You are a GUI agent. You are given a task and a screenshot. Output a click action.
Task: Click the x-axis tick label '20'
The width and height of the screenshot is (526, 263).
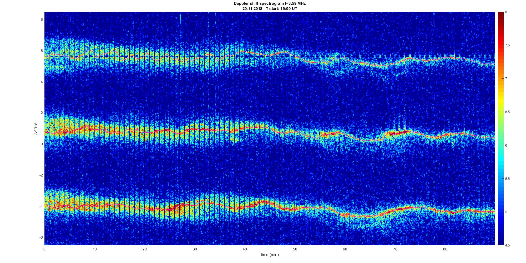145,249
